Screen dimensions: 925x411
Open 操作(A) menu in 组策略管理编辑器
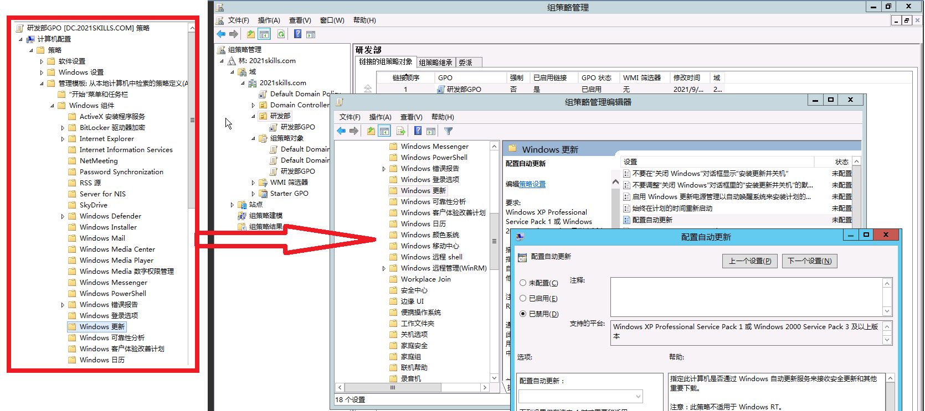coord(381,117)
